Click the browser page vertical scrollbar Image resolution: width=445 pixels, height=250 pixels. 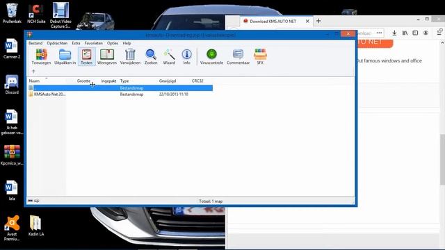click(x=442, y=160)
